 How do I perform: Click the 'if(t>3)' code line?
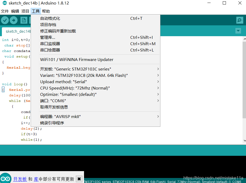pyautogui.click(x=29, y=134)
